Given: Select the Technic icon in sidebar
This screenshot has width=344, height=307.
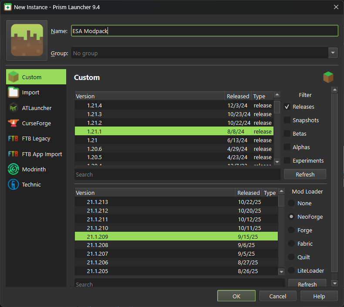Looking at the screenshot, I should [13, 185].
